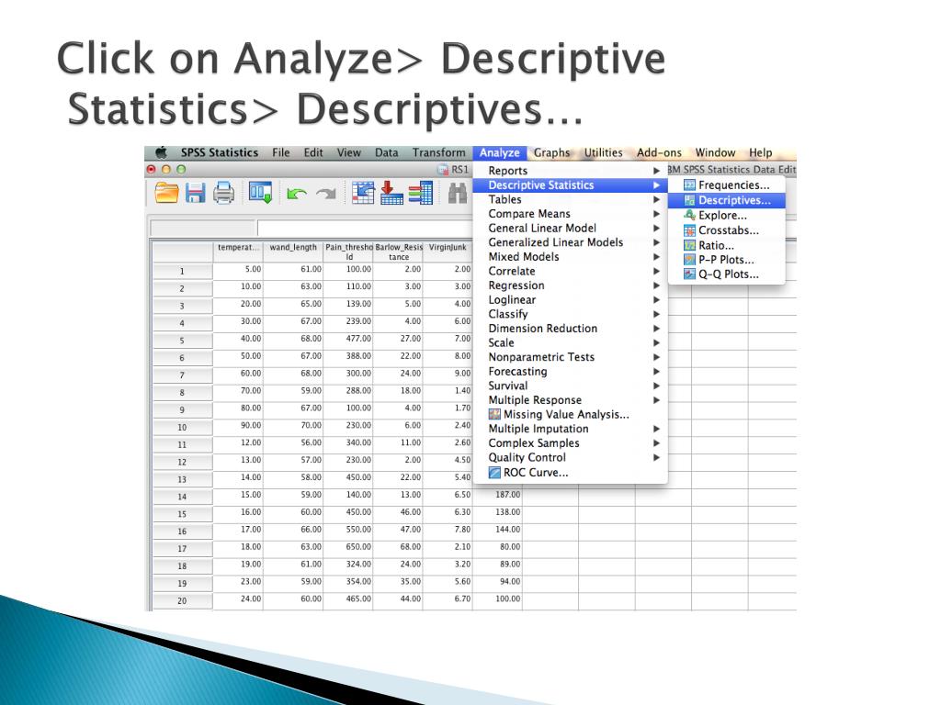Click the ROC Curve icon
Image resolution: width=941 pixels, height=705 pixels.
pyautogui.click(x=494, y=473)
